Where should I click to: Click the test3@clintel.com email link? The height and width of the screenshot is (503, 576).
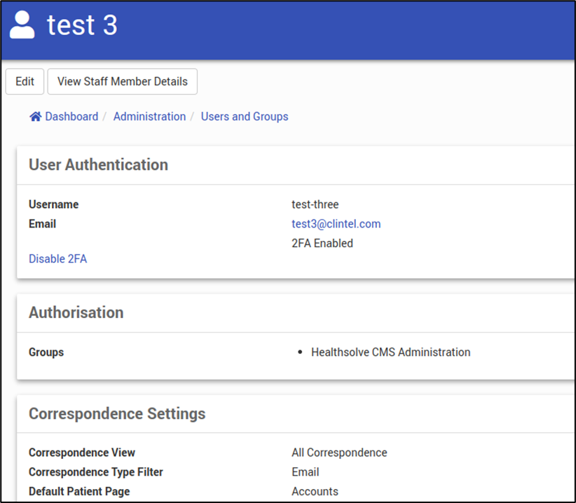(x=336, y=224)
